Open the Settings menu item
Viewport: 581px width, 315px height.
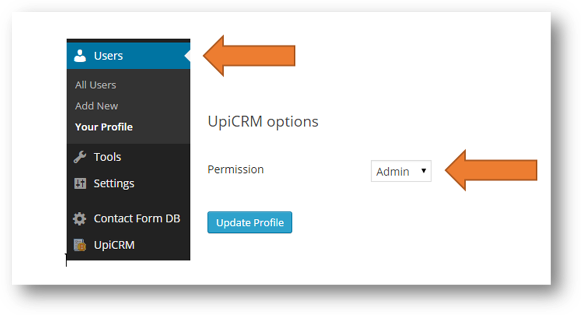[x=128, y=183]
